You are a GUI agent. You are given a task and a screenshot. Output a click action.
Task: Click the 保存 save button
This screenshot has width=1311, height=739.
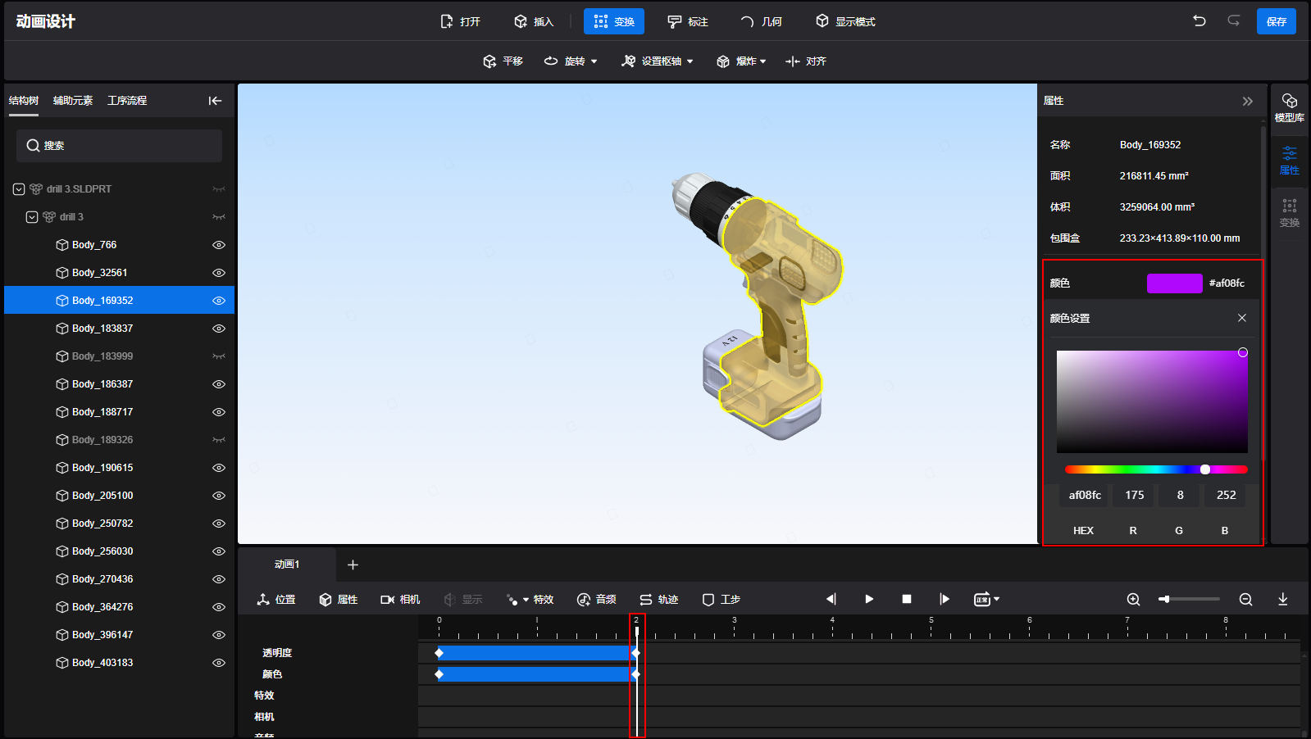1277,21
